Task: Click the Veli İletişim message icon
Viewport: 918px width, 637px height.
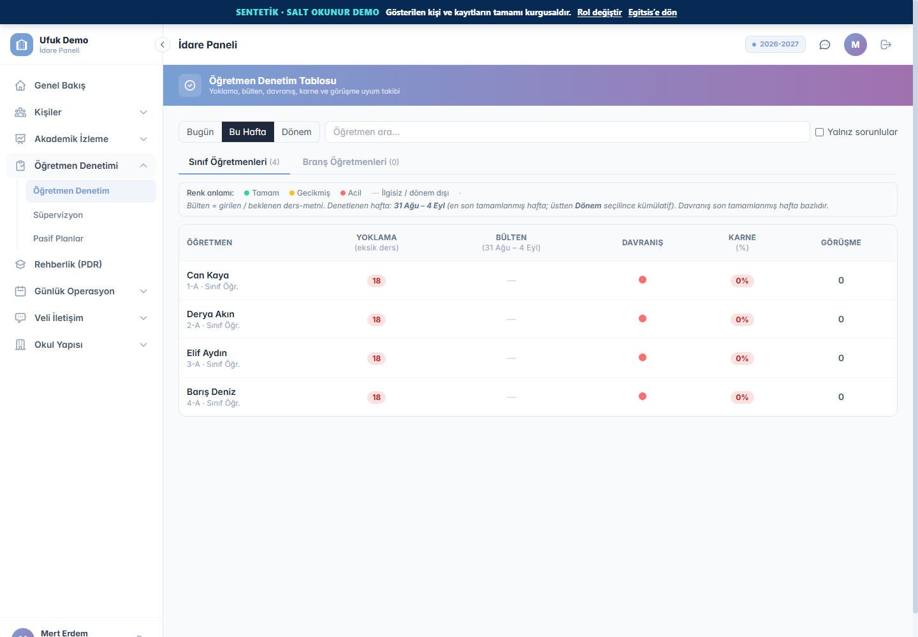Action: [20, 318]
